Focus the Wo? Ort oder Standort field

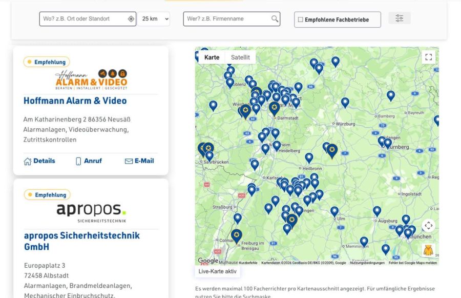coord(88,19)
